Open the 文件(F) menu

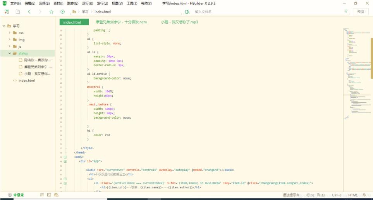tap(15, 3)
